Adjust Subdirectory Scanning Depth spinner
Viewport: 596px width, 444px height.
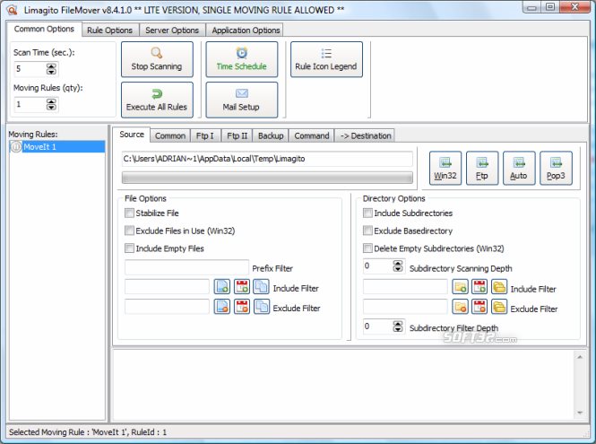pyautogui.click(x=398, y=266)
